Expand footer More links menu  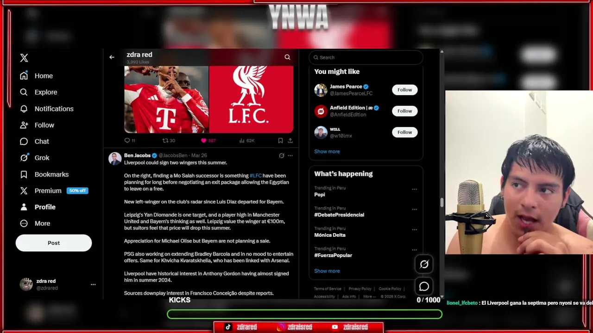point(368,296)
